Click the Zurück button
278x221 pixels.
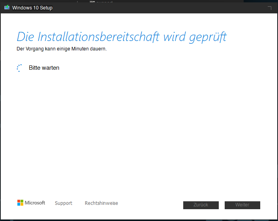(x=201, y=205)
